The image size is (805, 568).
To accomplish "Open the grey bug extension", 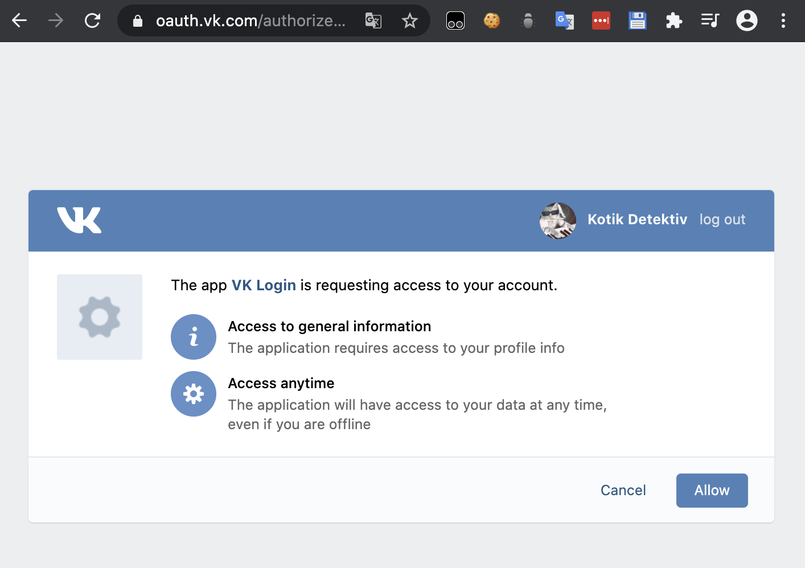I will pyautogui.click(x=528, y=21).
